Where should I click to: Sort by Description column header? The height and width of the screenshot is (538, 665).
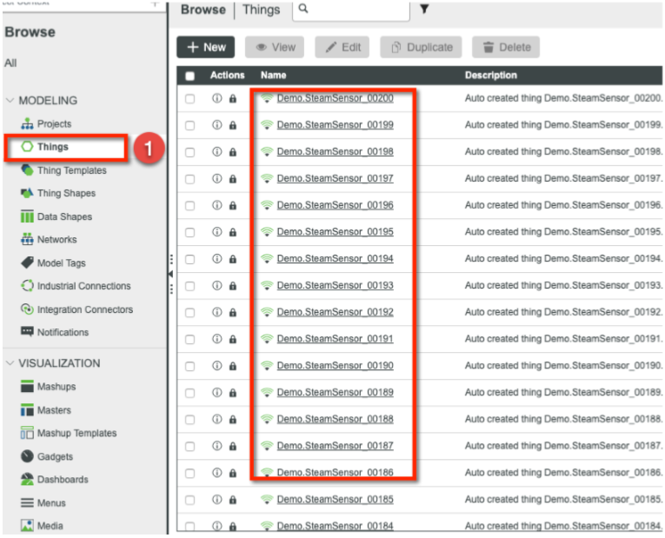click(x=490, y=76)
